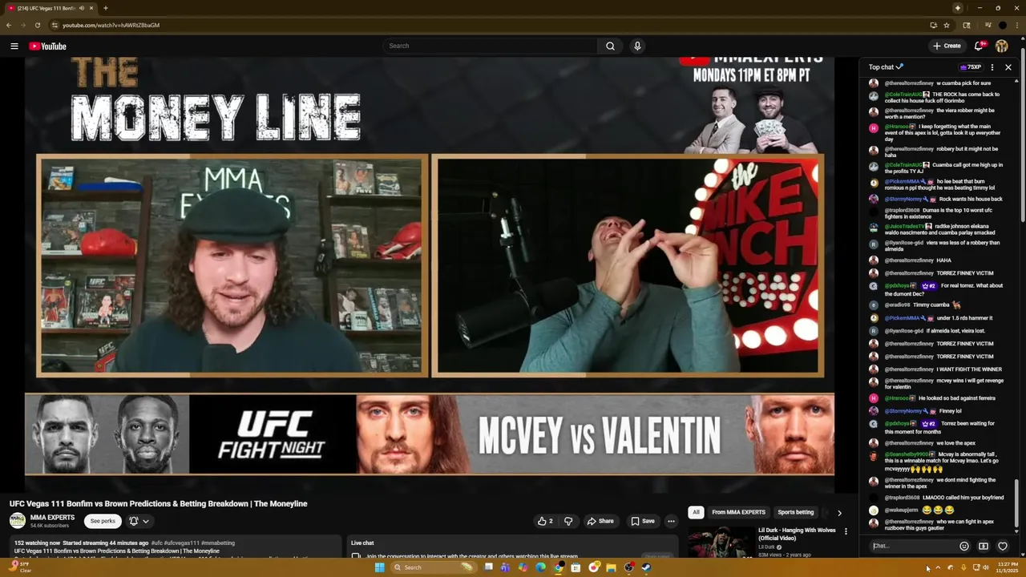Open Super Chat purchase icon in chat
This screenshot has height=577, width=1026.
[984, 547]
